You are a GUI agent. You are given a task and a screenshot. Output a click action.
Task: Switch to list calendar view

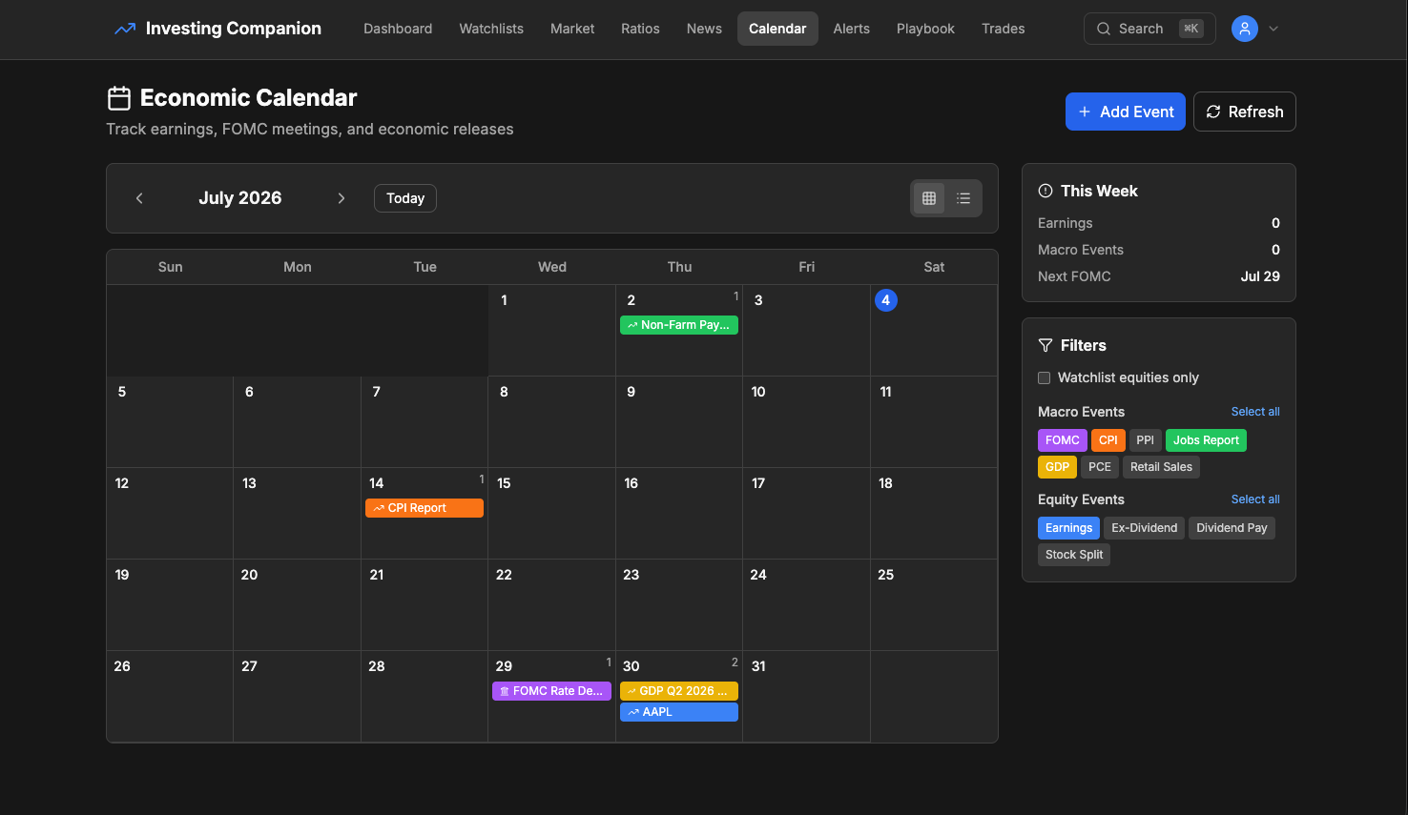(963, 198)
